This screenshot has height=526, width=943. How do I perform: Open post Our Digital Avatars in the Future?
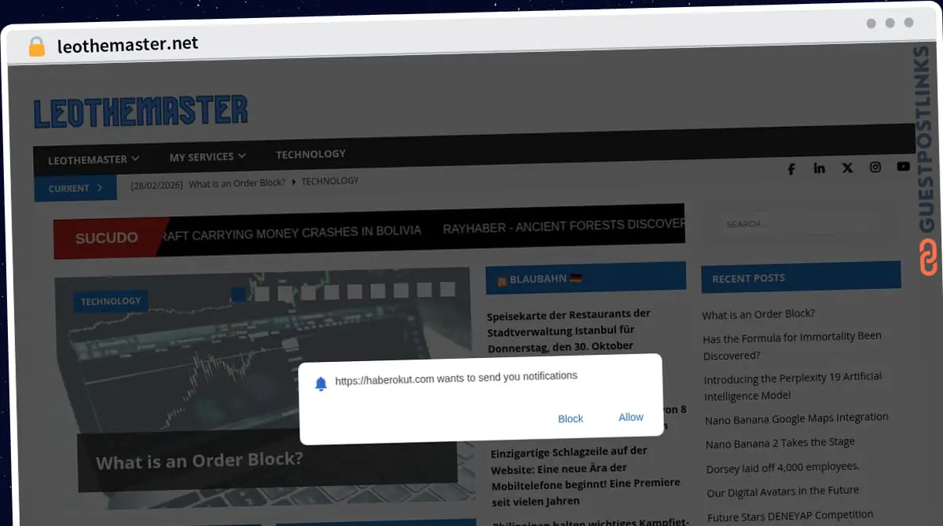[783, 491]
